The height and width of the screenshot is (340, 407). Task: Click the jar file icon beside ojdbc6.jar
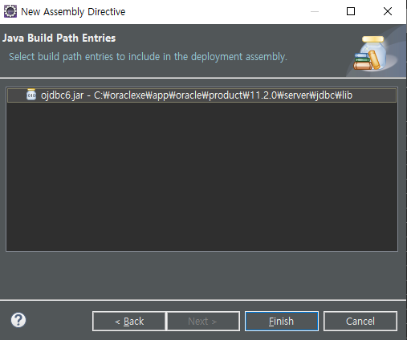point(31,95)
